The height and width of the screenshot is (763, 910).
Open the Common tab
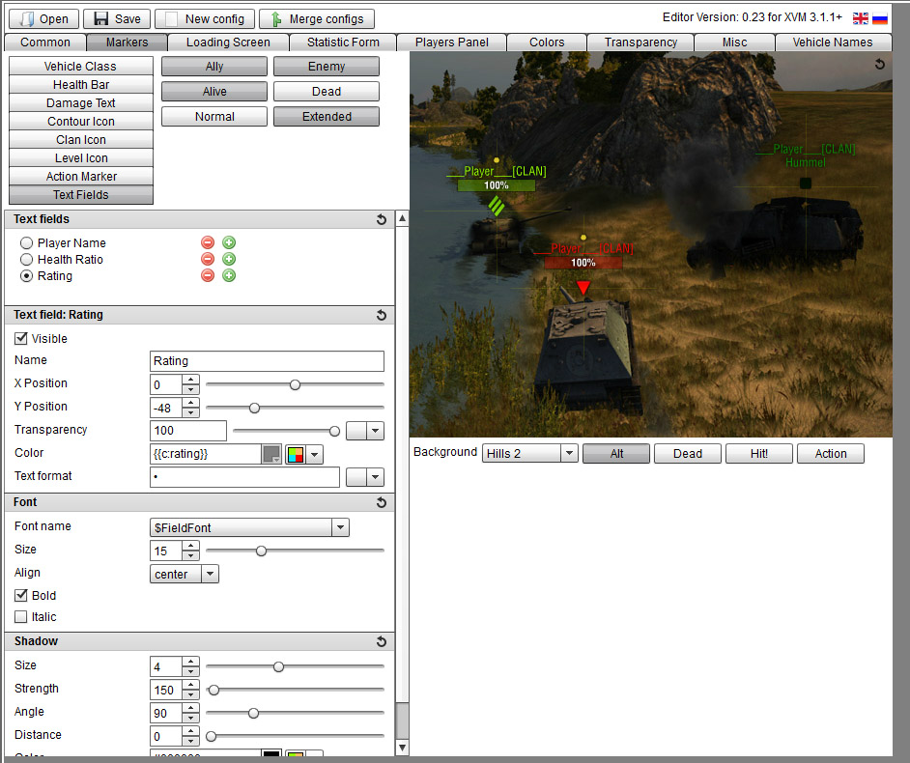point(45,42)
